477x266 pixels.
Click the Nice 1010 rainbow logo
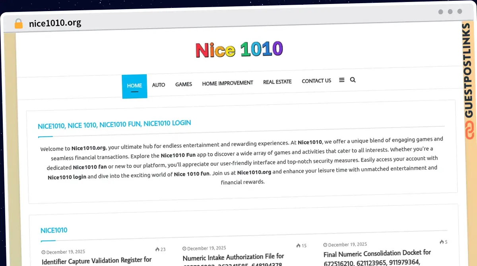[x=239, y=50]
